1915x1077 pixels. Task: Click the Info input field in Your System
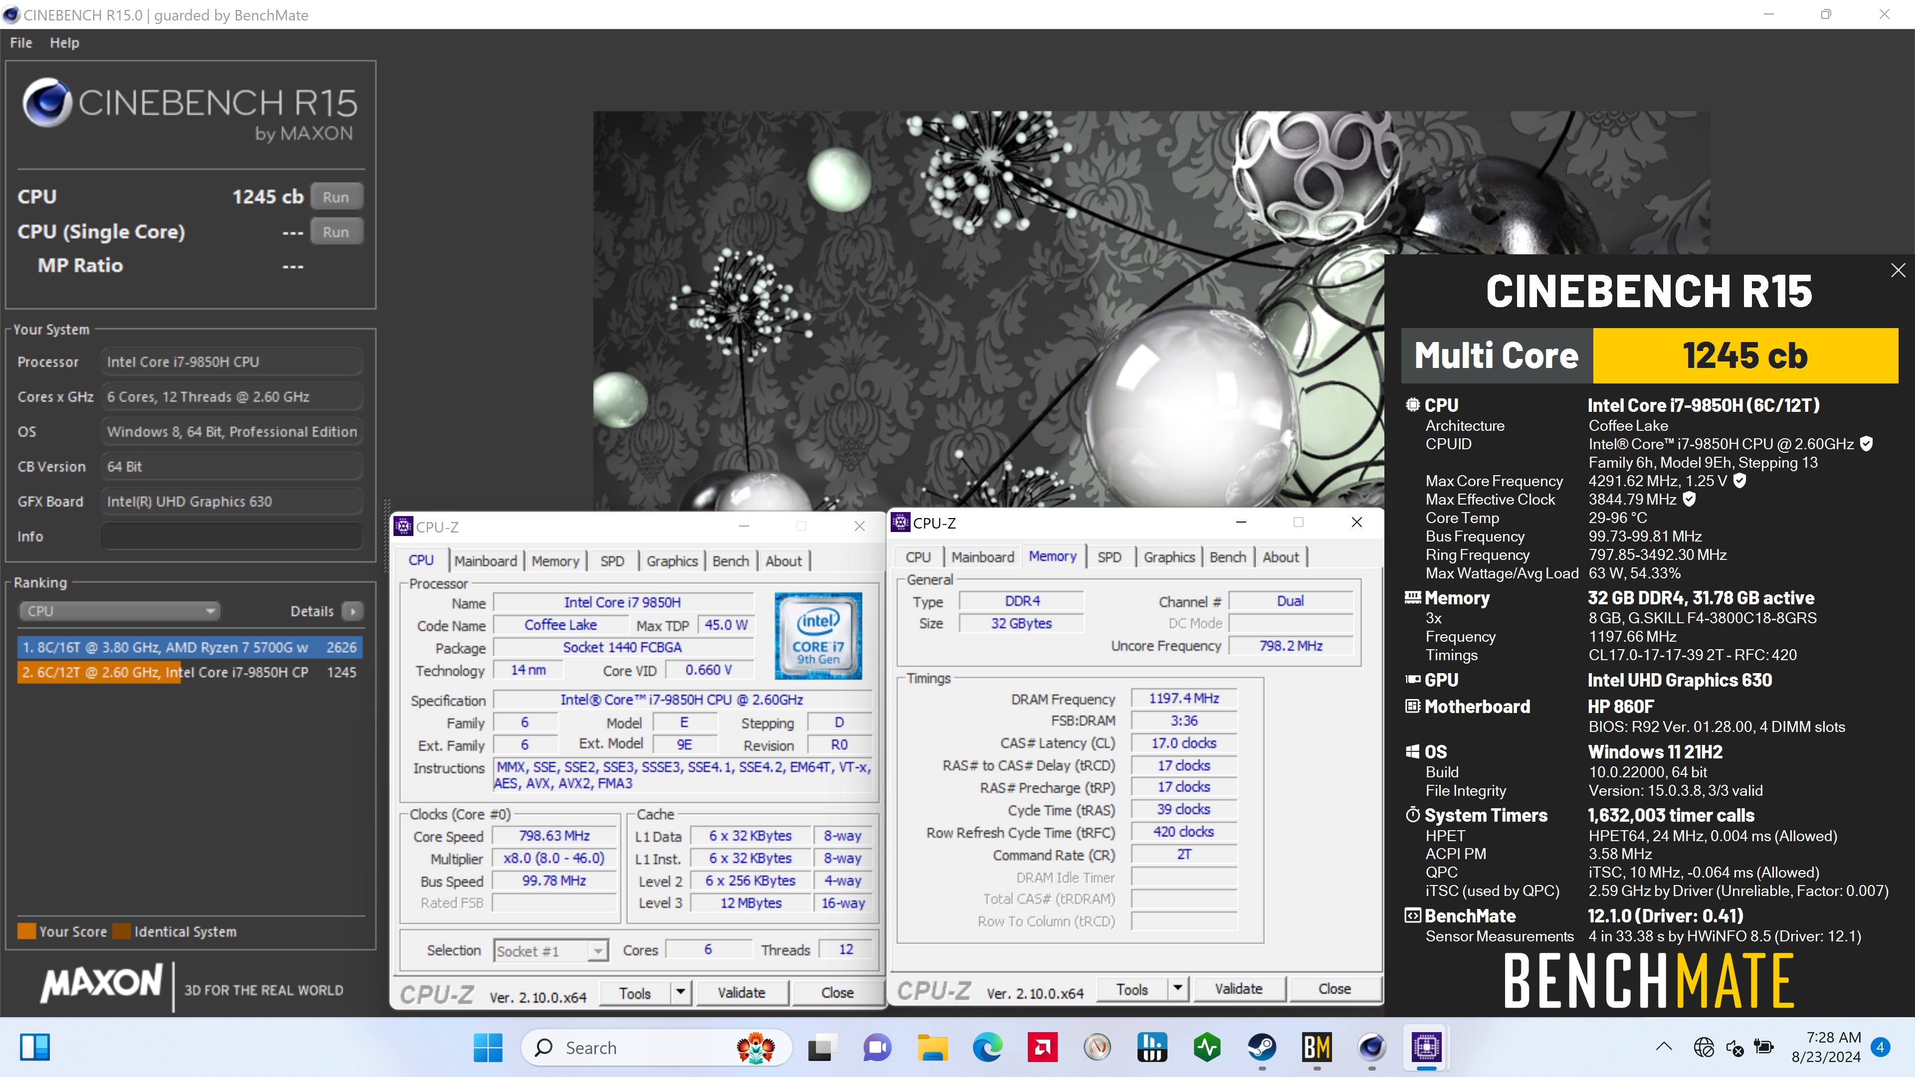click(x=231, y=537)
